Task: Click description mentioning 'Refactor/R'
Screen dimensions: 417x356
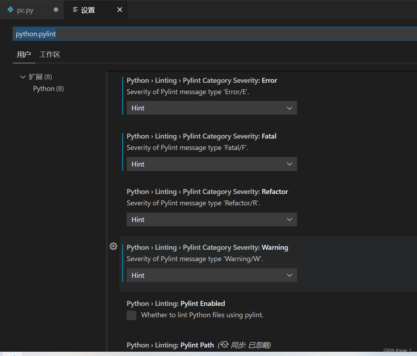Action: coord(193,203)
